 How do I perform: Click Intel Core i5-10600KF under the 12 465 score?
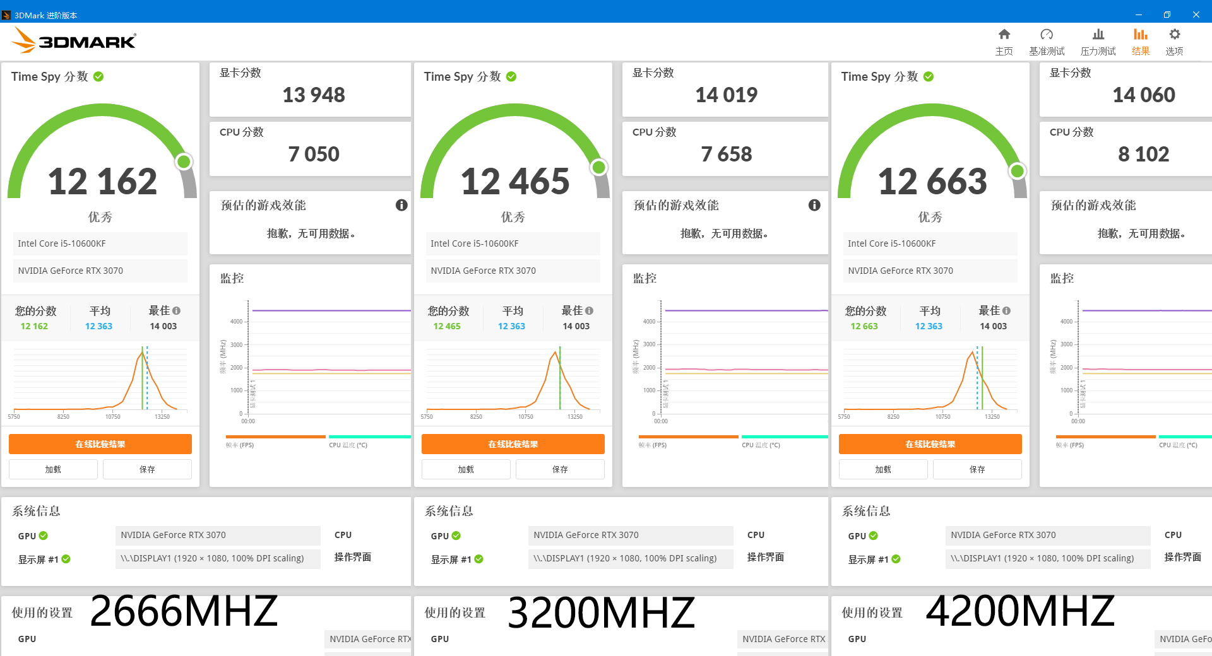coord(513,243)
